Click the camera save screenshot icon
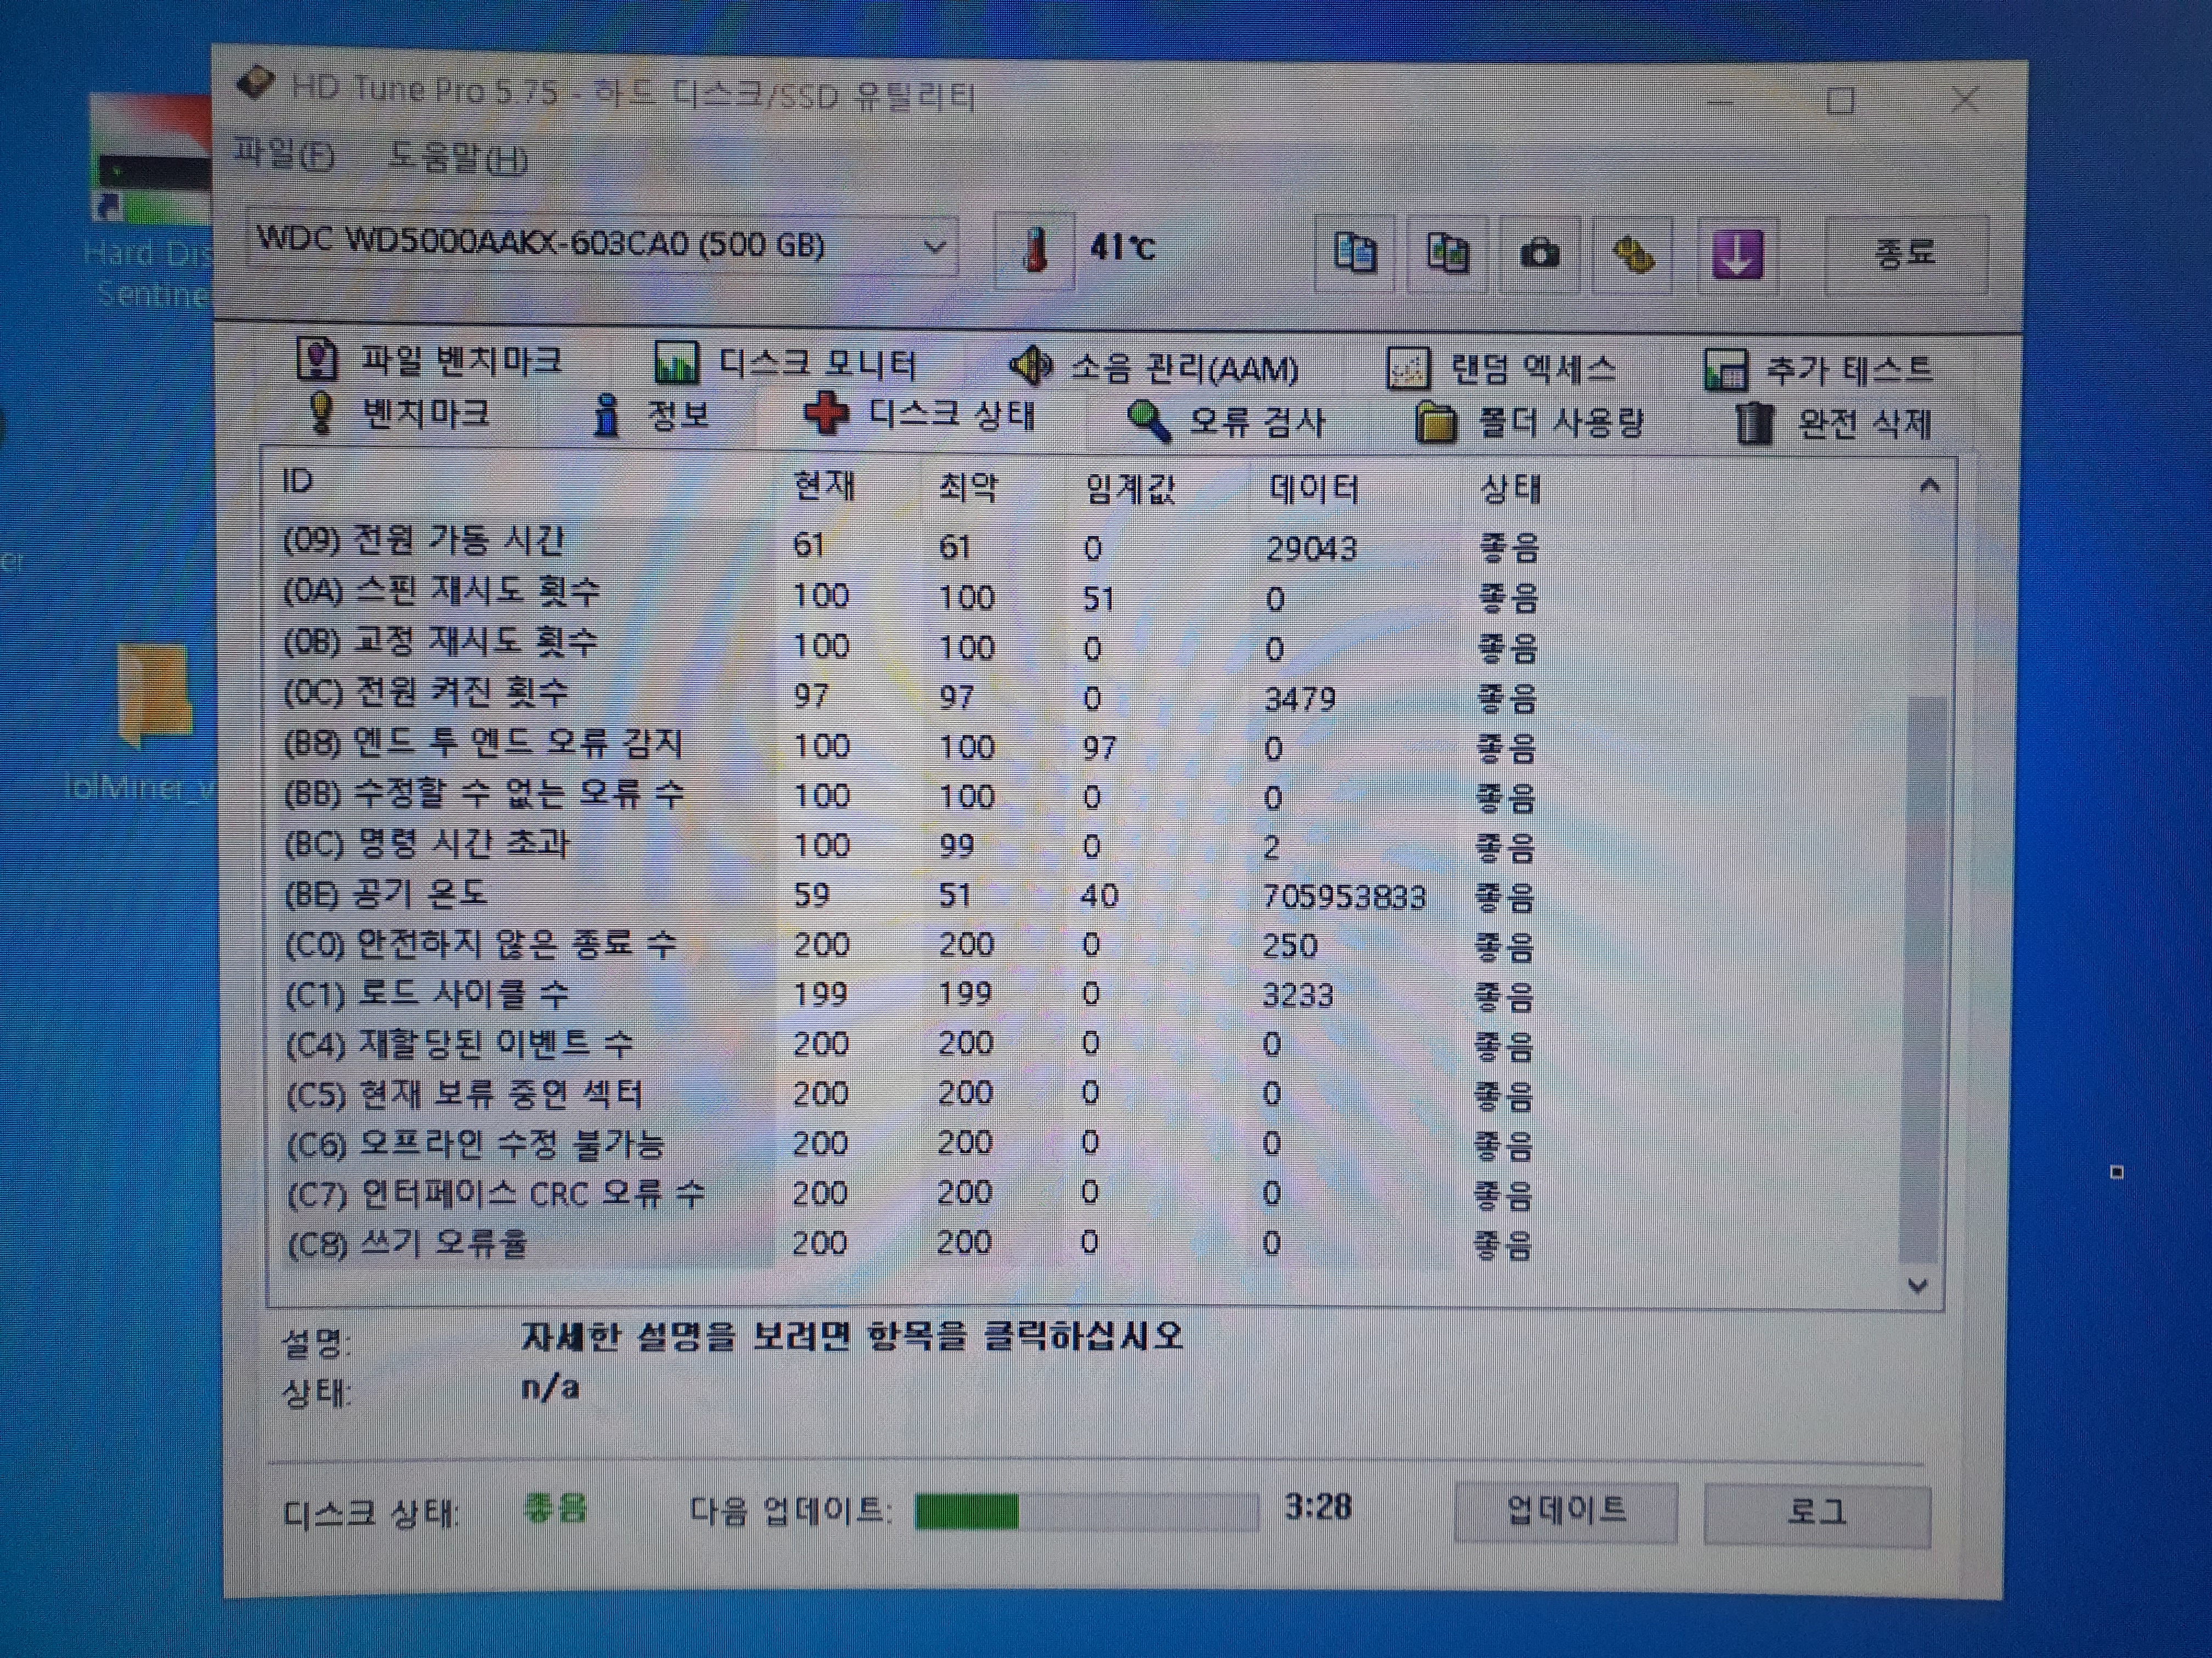This screenshot has width=2212, height=1658. [x=1539, y=254]
